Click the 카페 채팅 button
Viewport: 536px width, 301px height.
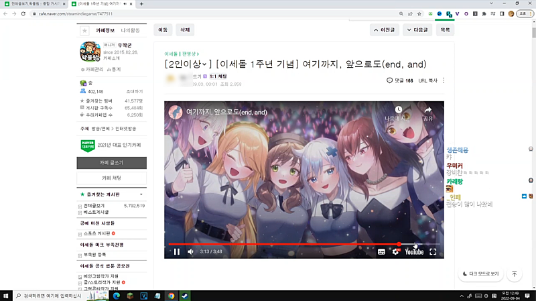pos(111,178)
